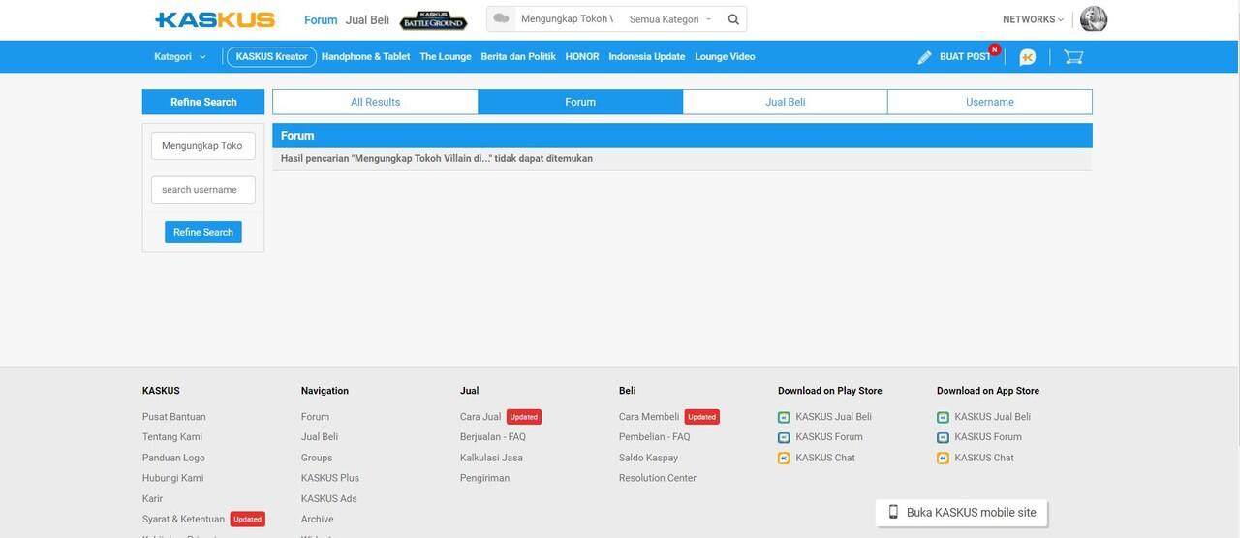Expand the Kategori dropdown

(180, 57)
